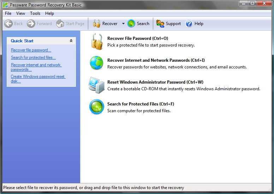The width and height of the screenshot is (274, 194).
Task: Click the Recover padlocks toolbar icon
Action: pyautogui.click(x=97, y=24)
